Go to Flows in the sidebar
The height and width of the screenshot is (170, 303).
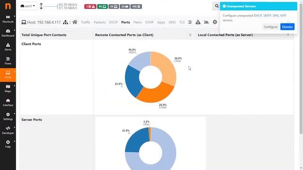[x=8, y=61]
